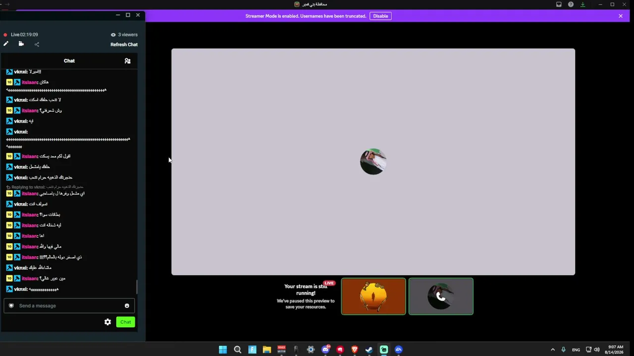Open the chat user list icon

tap(127, 61)
